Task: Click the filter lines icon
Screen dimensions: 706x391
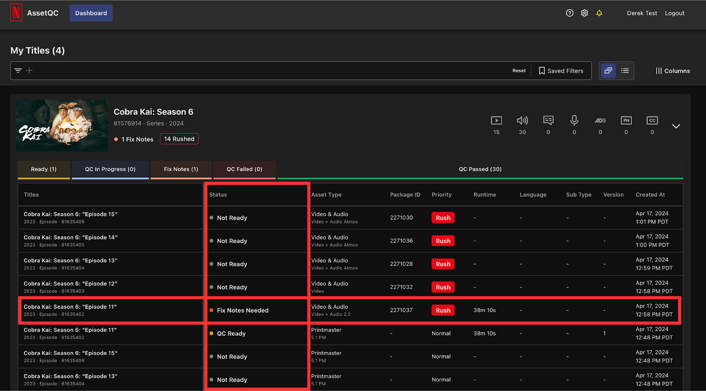Action: point(18,70)
